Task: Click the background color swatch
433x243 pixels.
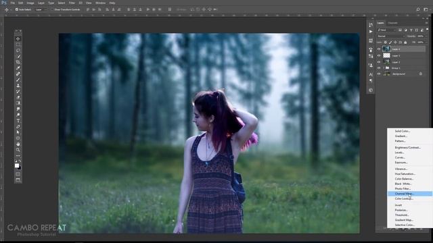Action: (x=20, y=167)
